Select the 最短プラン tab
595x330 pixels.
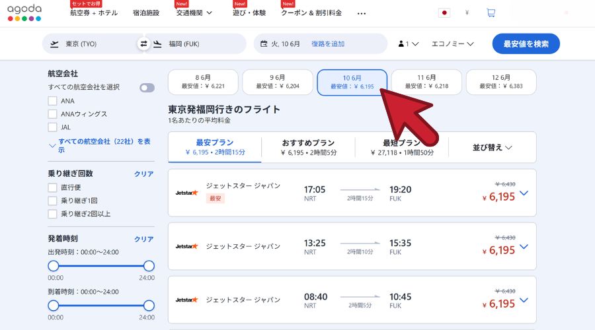[x=402, y=147]
